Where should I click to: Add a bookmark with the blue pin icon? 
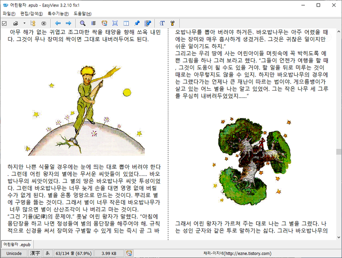point(137,23)
